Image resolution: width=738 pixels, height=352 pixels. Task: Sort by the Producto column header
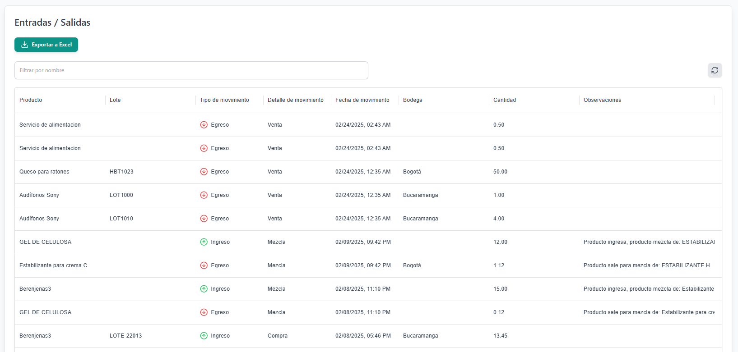coord(31,100)
